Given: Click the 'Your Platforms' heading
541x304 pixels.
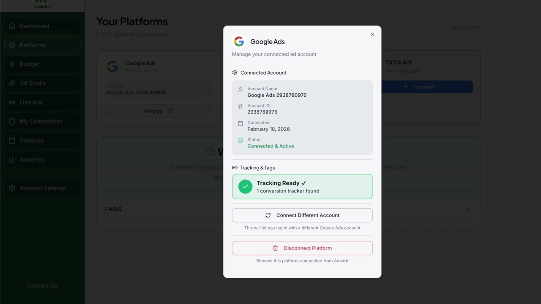Looking at the screenshot, I should pyautogui.click(x=132, y=22).
